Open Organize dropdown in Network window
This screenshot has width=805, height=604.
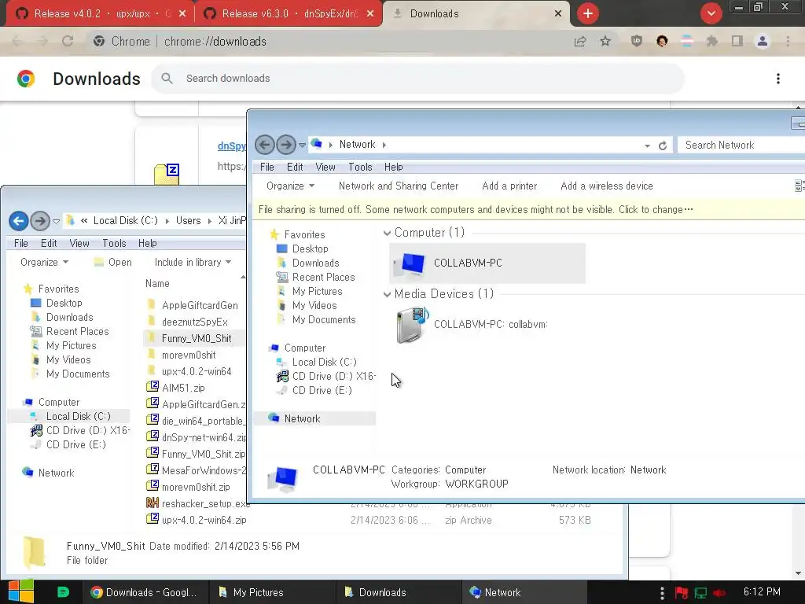tap(290, 186)
